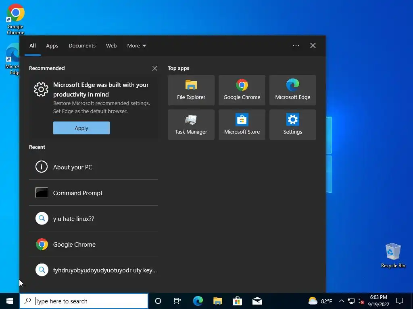
Task: Open File Explorer from Top apps
Action: pos(191,90)
